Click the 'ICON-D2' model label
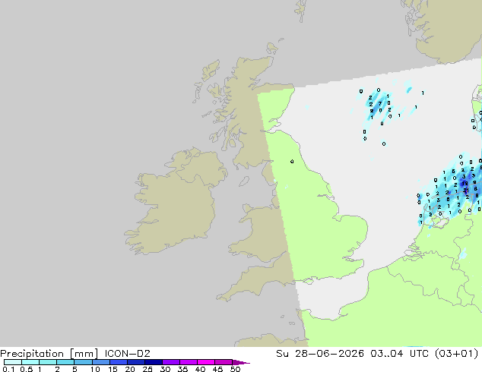Screen dimensions: 482x372 (127, 354)
